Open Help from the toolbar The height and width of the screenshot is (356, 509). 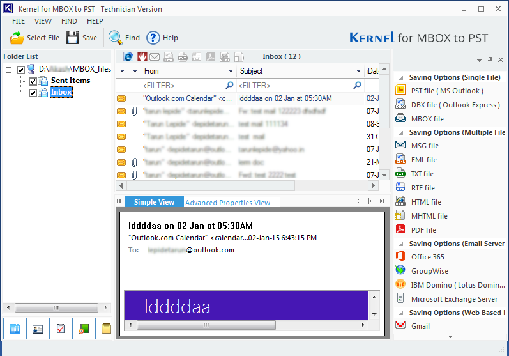[x=162, y=38]
